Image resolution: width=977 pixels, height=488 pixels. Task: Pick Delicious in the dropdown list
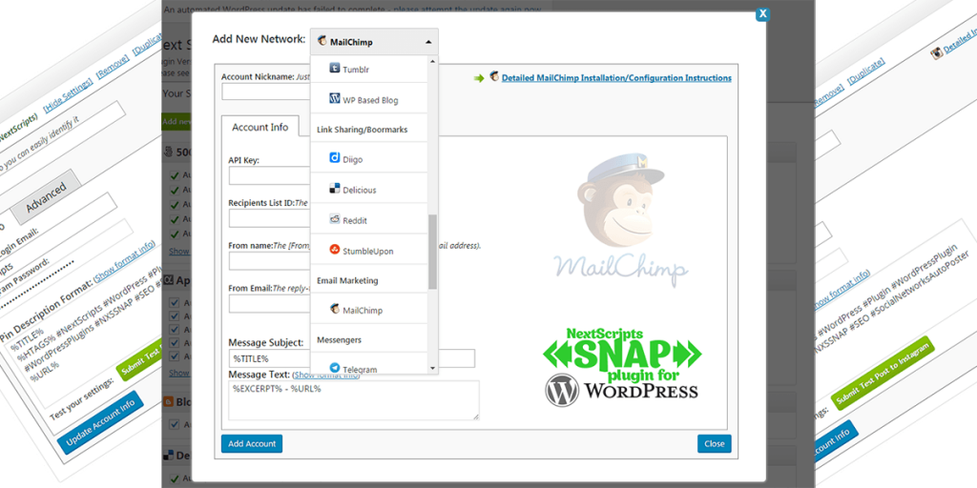[x=369, y=190]
